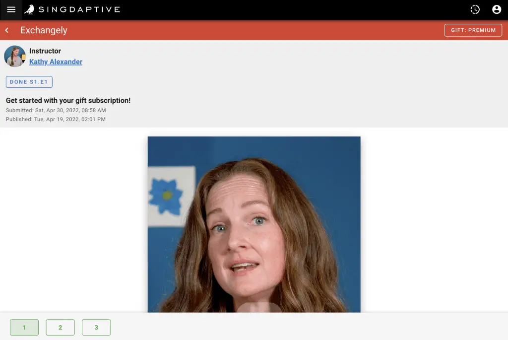
Task: Open the user account profile icon
Action: tap(496, 9)
